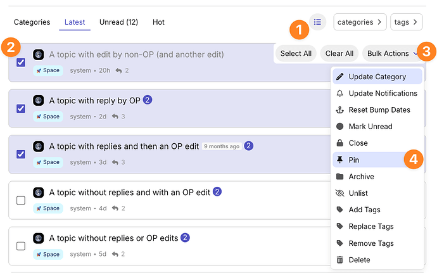The width and height of the screenshot is (437, 273).
Task: Select Mark Unread option
Action: pos(377,126)
